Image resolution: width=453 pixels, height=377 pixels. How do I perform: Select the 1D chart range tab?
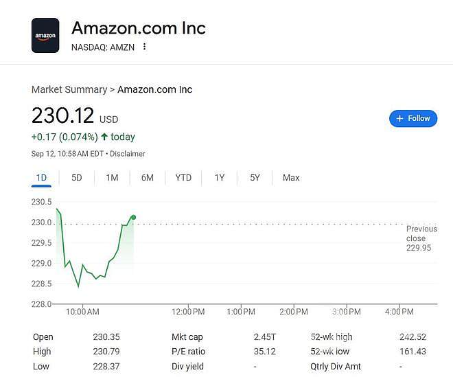coord(41,178)
